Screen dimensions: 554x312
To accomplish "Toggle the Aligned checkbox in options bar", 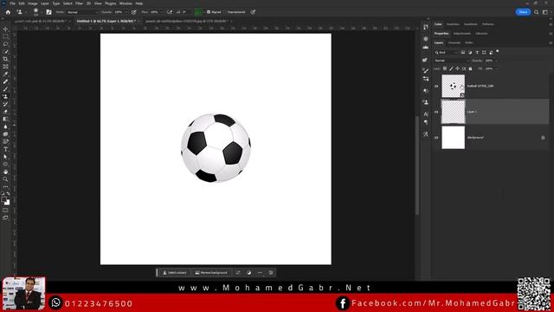I will click(x=209, y=12).
